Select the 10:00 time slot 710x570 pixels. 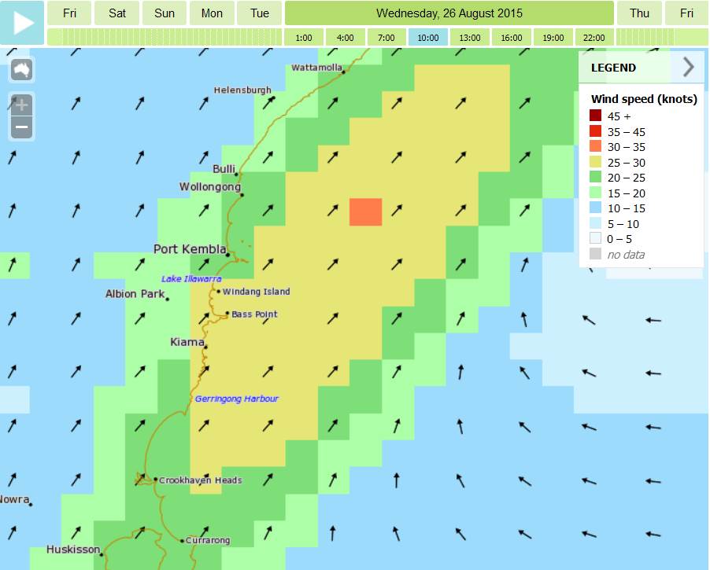(427, 38)
